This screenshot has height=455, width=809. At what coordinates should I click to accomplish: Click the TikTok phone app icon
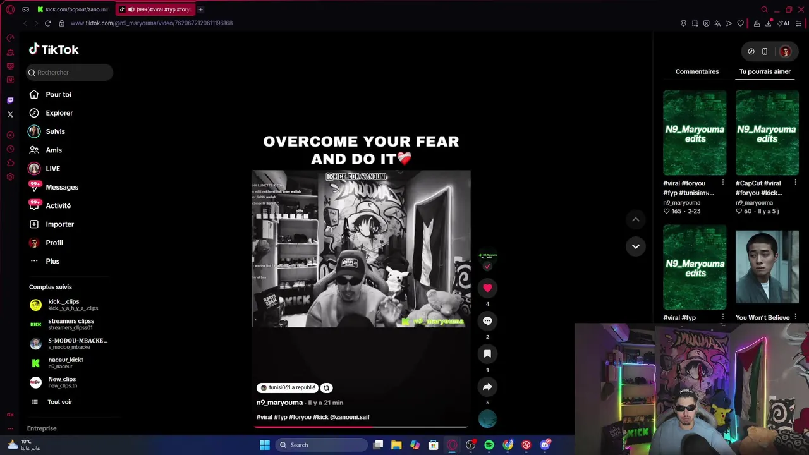pos(764,51)
